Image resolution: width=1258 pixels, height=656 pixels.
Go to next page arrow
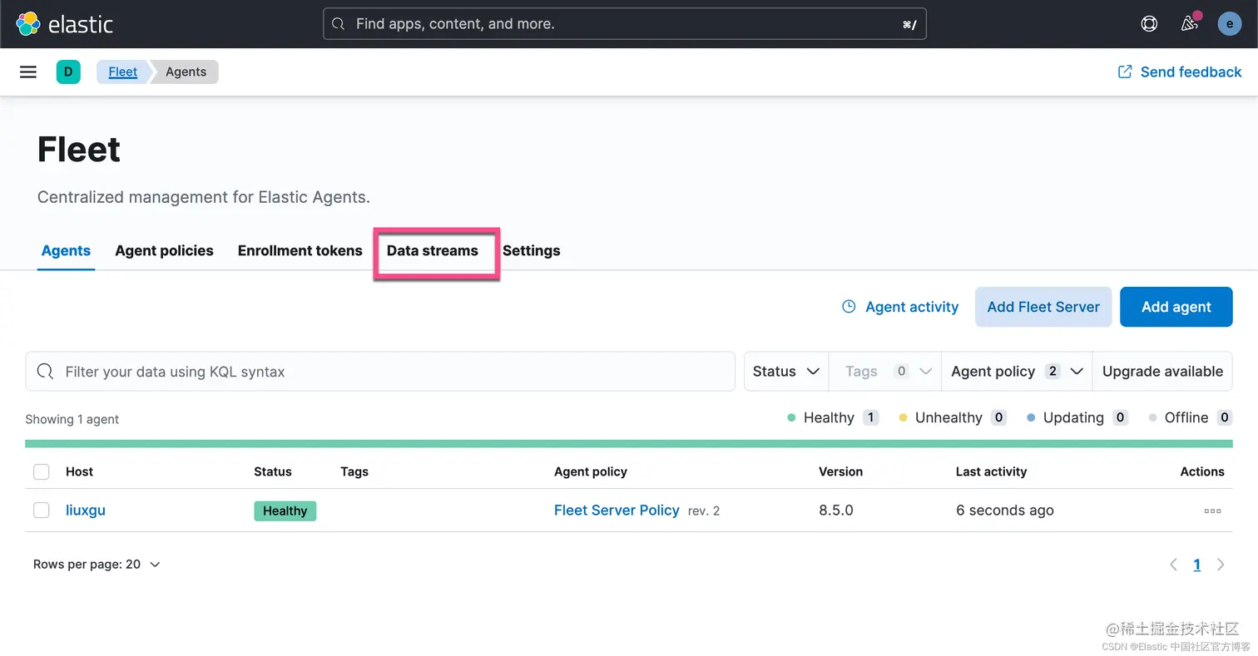(1221, 565)
